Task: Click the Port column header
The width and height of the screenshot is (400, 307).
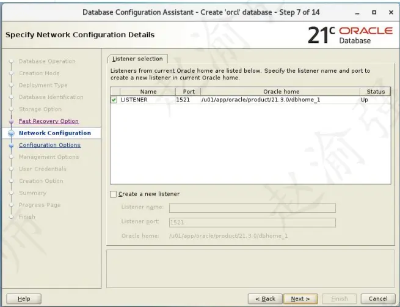Action: [189, 92]
